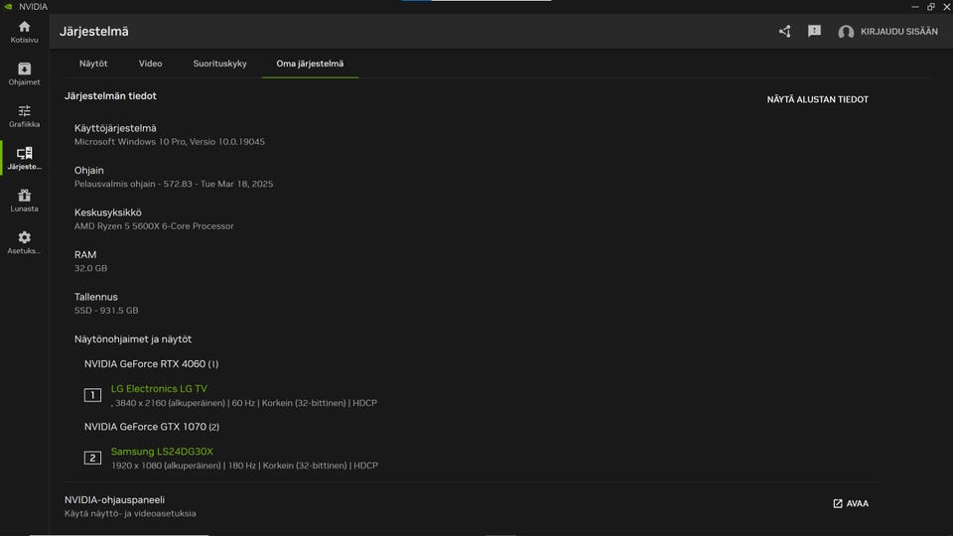Click the Järjestelmä page title

click(x=94, y=32)
